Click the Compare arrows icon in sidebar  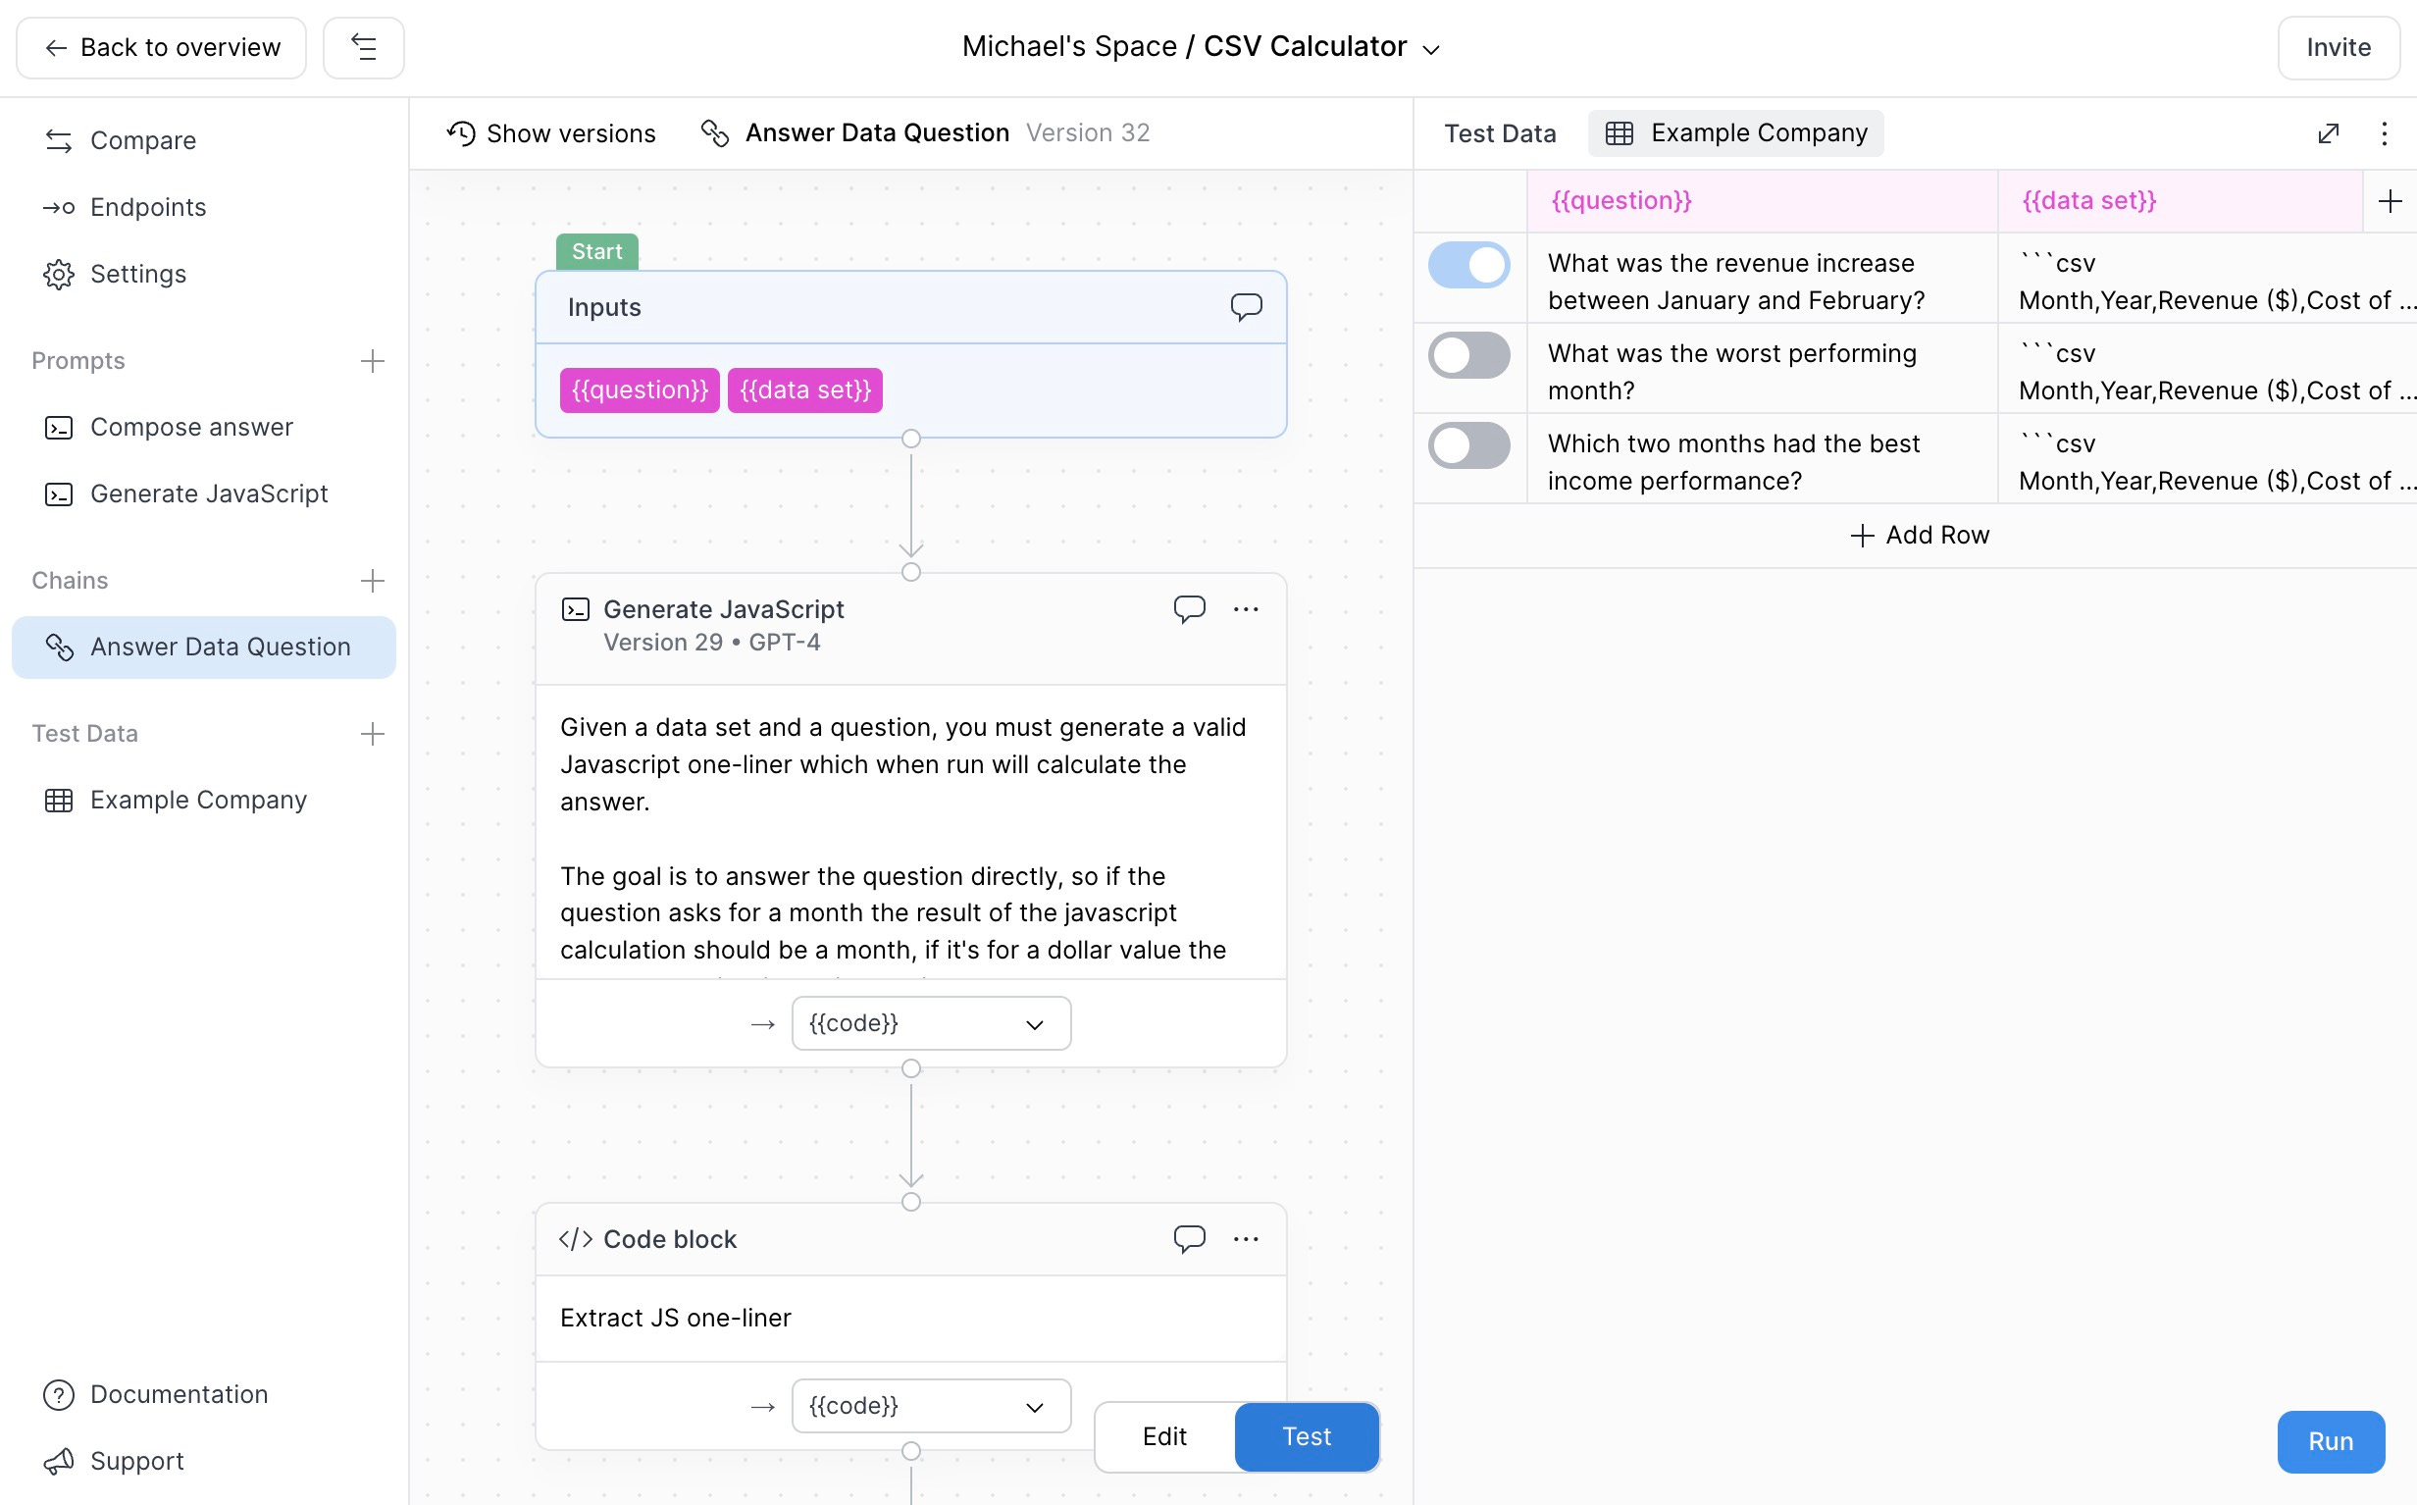(x=59, y=140)
